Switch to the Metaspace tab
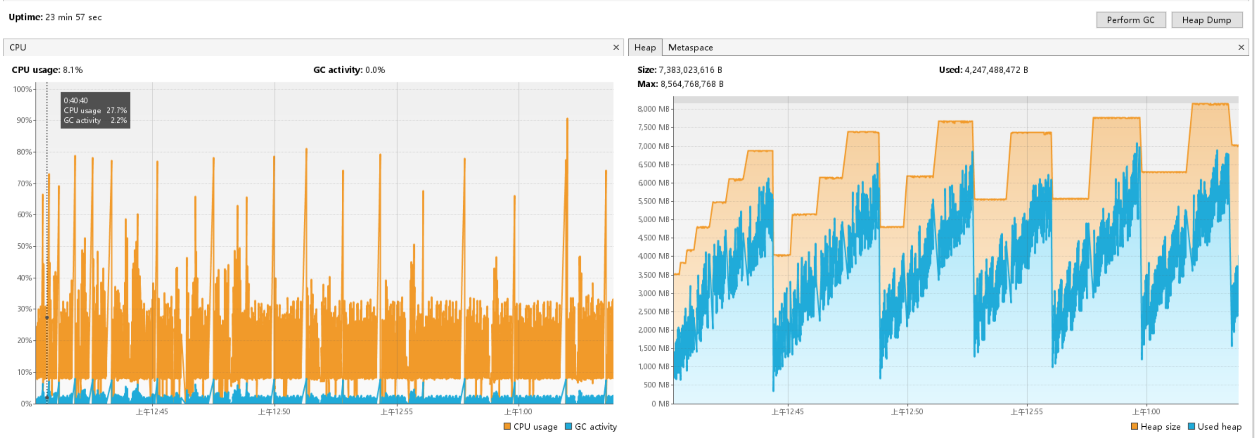This screenshot has height=438, width=1255. coord(690,47)
